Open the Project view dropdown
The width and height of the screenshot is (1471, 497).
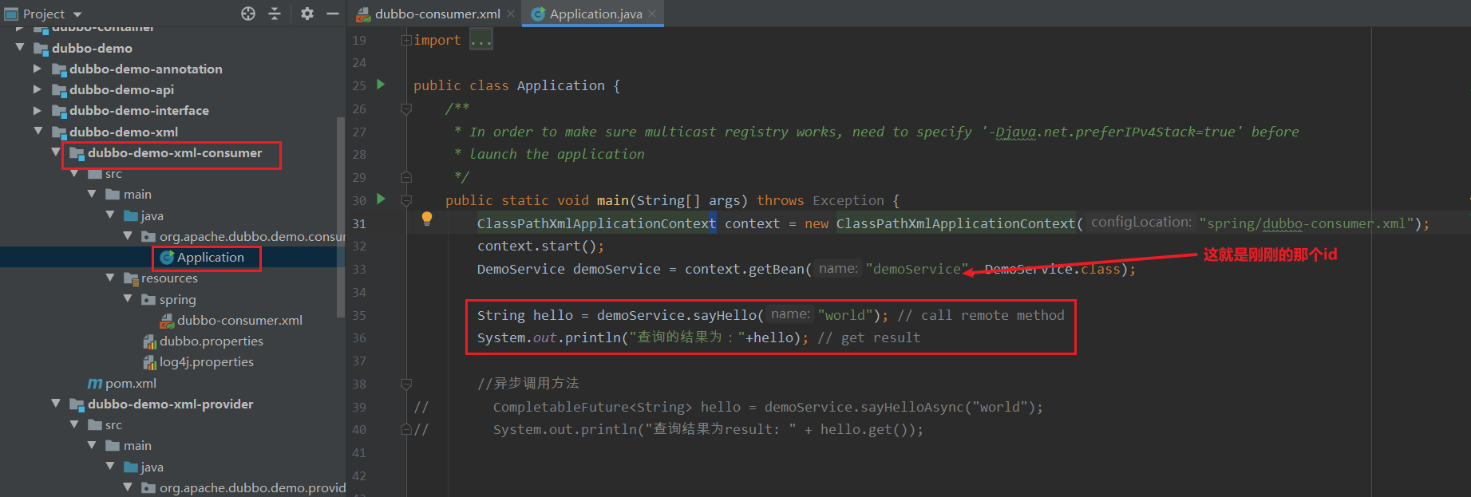77,14
